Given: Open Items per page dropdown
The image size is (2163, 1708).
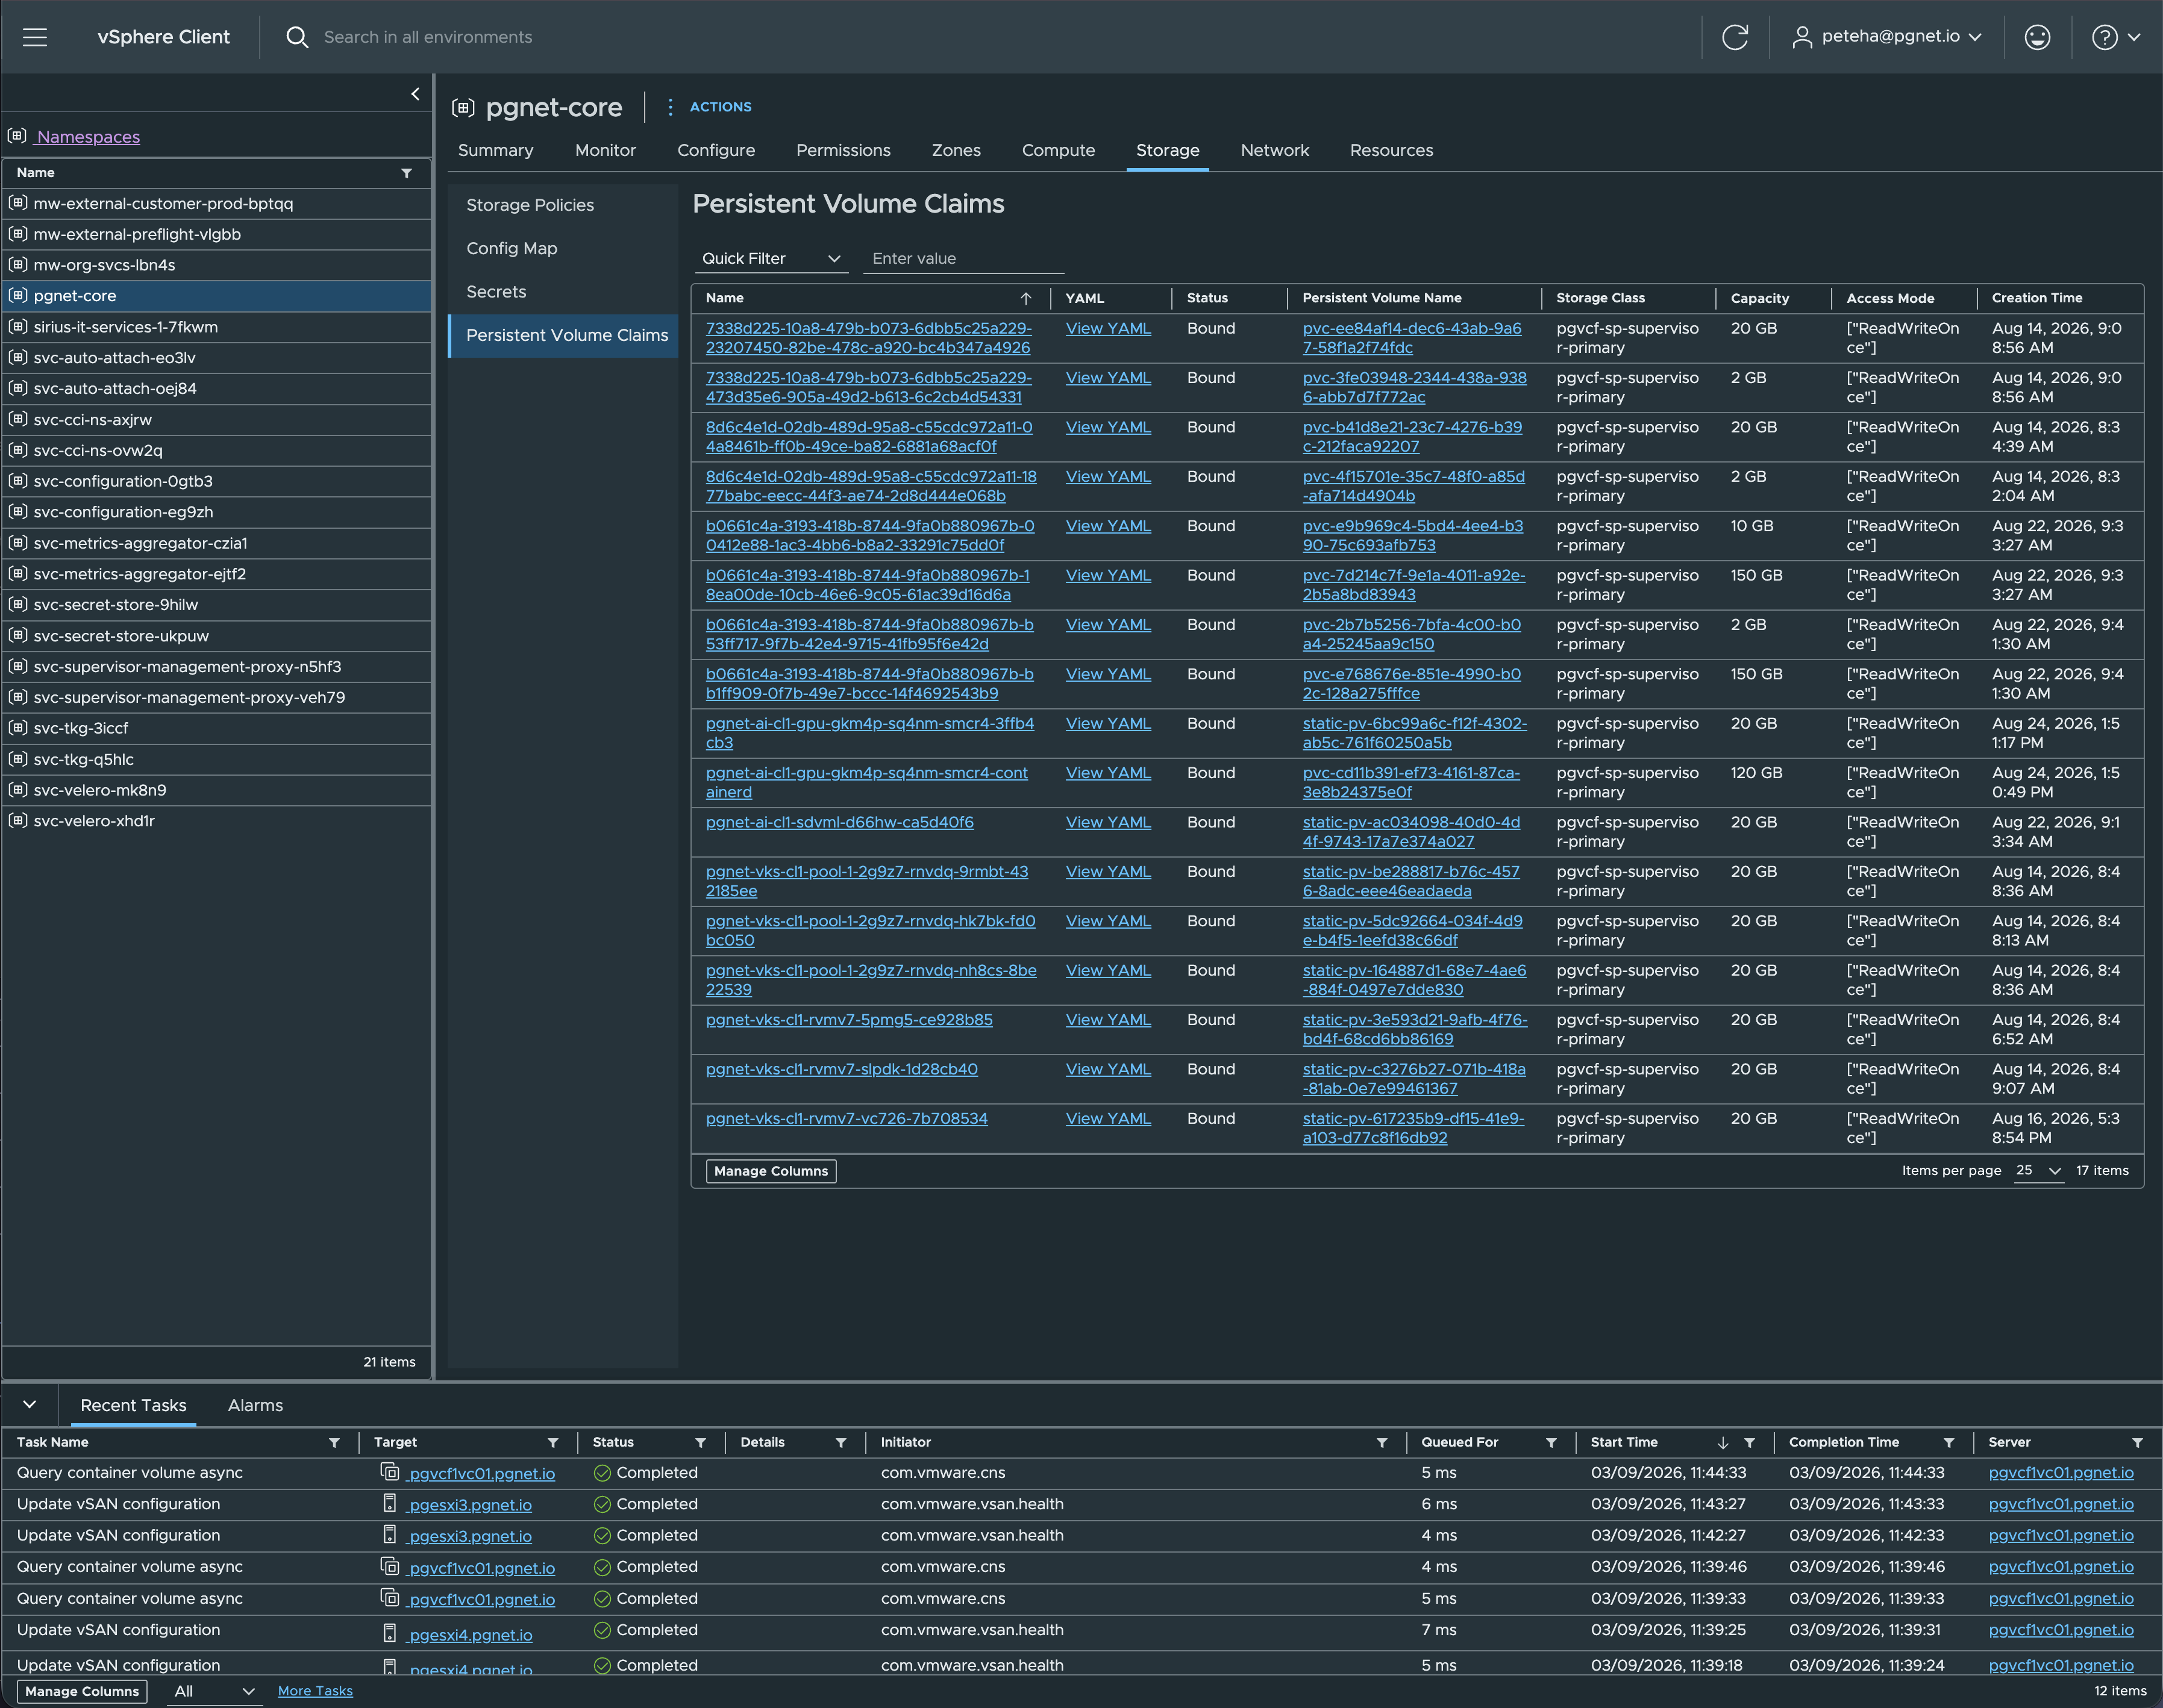Looking at the screenshot, I should tap(2038, 1170).
